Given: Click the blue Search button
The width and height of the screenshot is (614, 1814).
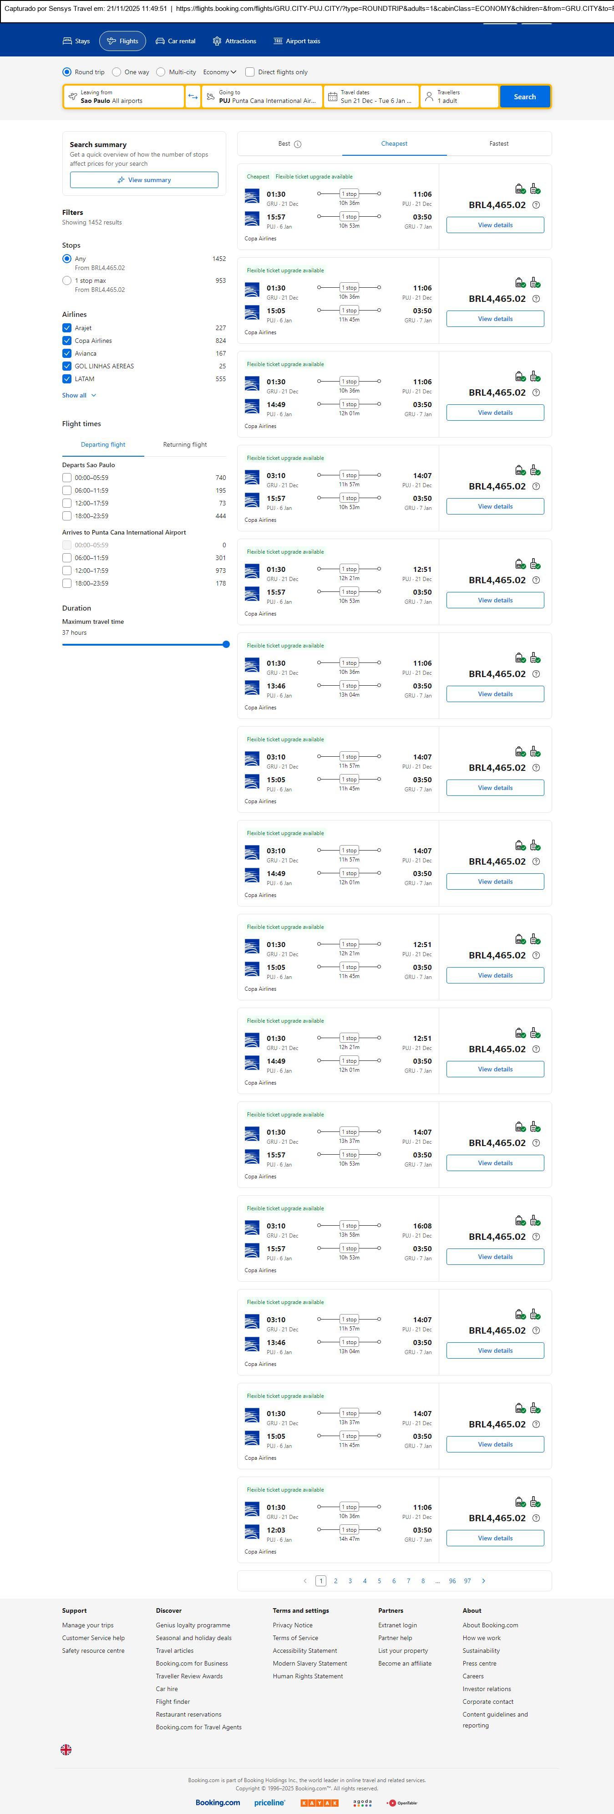Looking at the screenshot, I should tap(525, 97).
